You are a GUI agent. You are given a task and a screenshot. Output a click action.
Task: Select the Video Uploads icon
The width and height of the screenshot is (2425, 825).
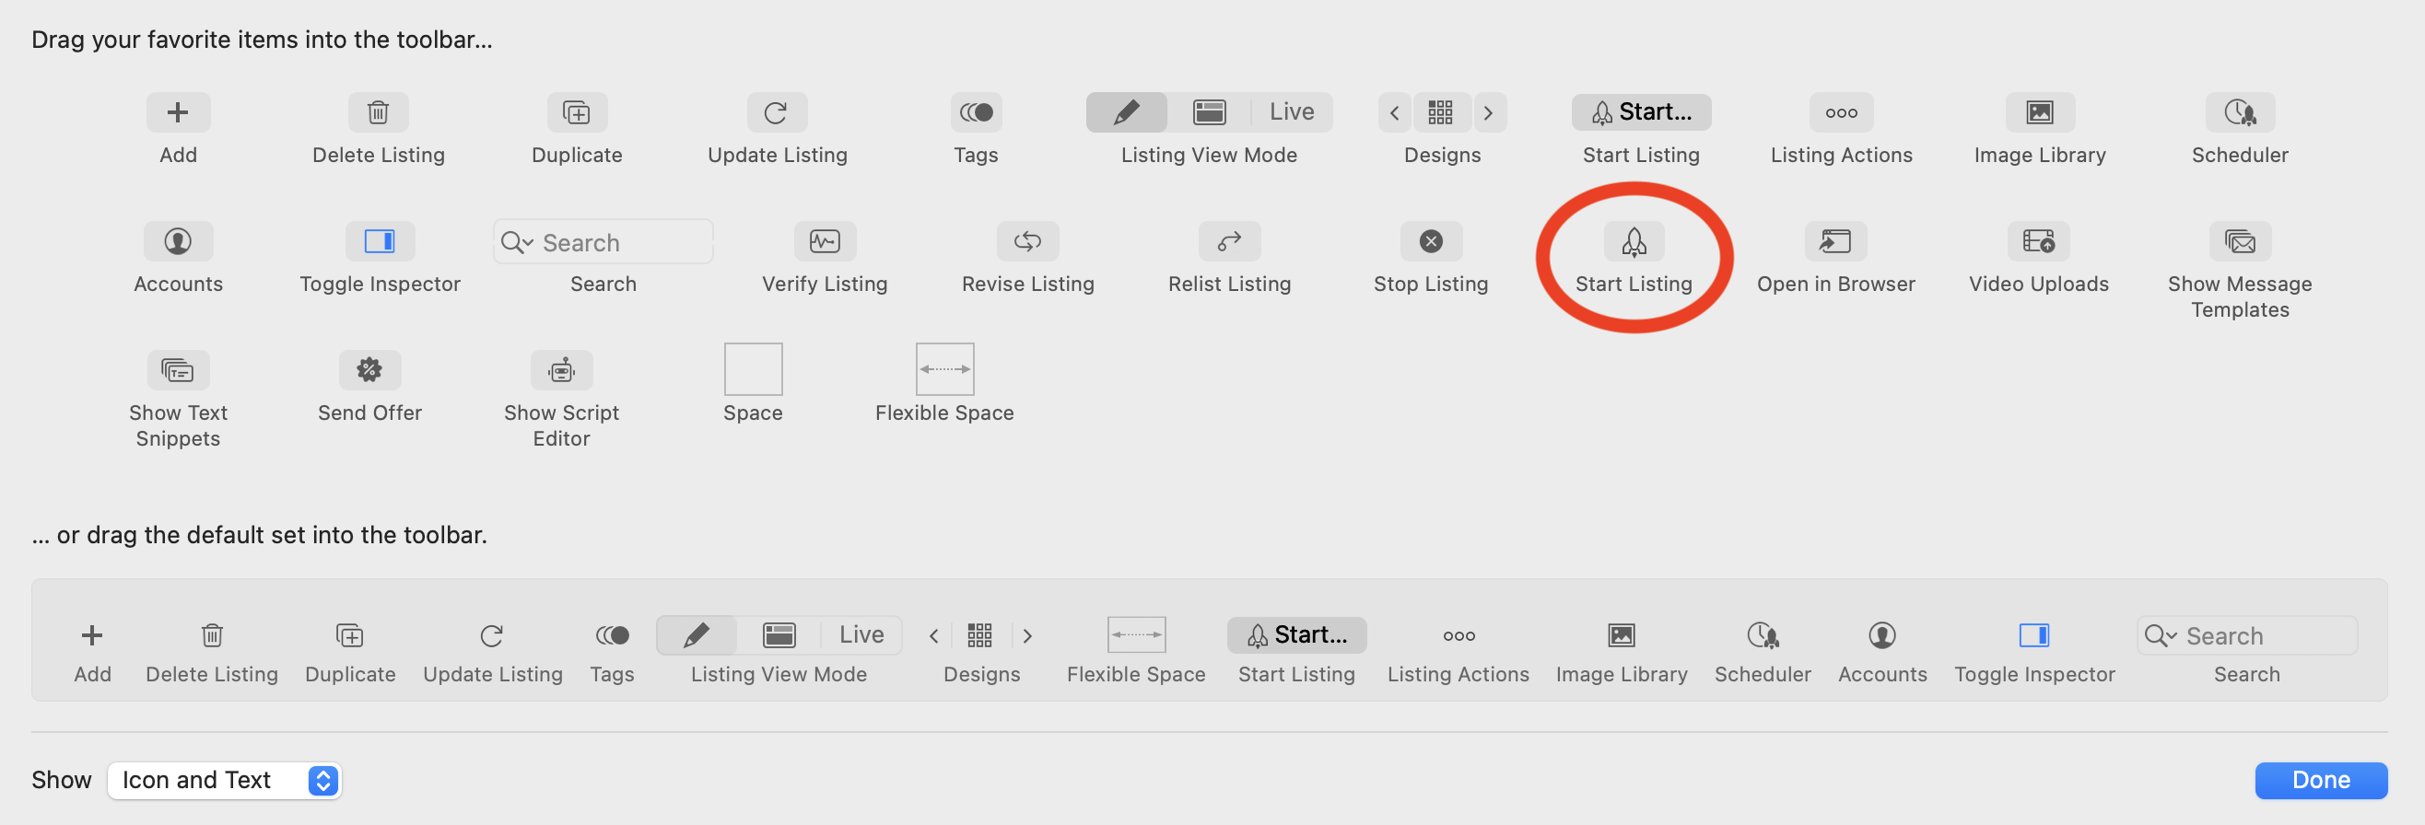(2039, 242)
